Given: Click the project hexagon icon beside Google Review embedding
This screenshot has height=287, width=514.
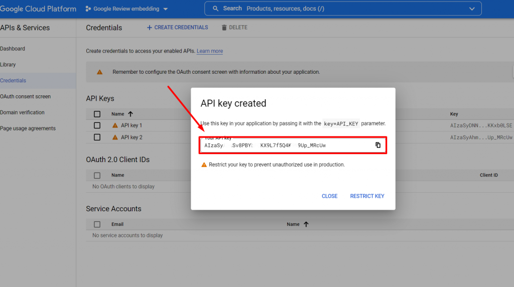Looking at the screenshot, I should (88, 9).
